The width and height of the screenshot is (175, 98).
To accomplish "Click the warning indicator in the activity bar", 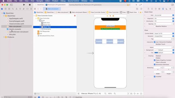I will pyautogui.click(x=128, y=5).
